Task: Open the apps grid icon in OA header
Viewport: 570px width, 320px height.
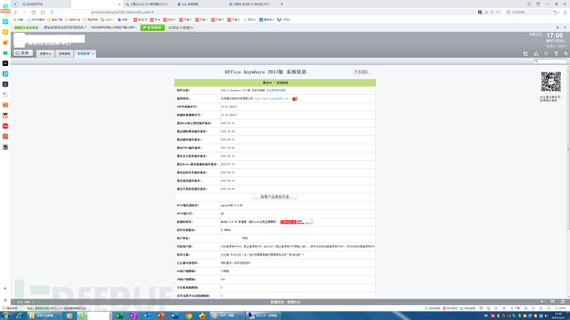Action: click(525, 54)
